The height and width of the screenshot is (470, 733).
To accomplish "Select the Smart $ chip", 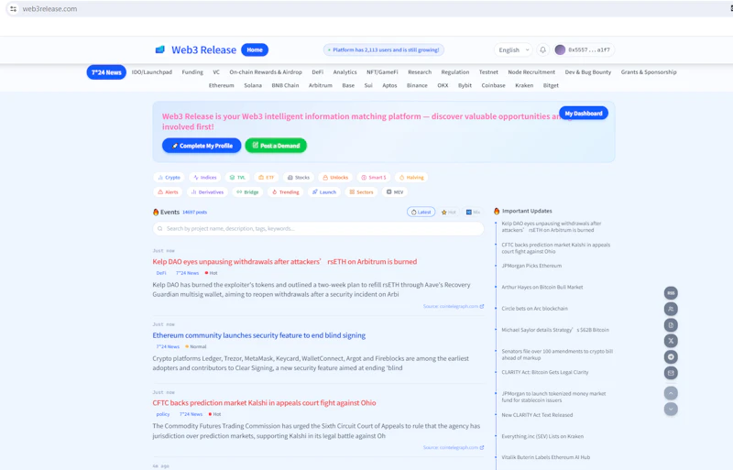I will pos(374,177).
